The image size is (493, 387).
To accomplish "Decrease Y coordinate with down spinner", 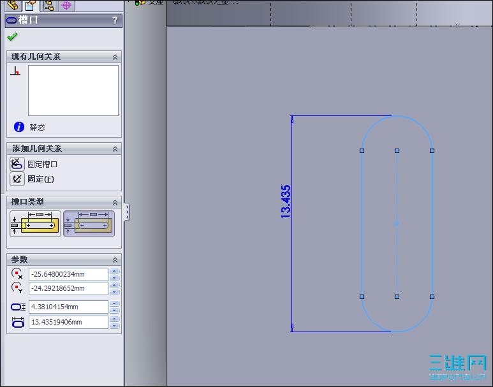I will click(x=114, y=292).
